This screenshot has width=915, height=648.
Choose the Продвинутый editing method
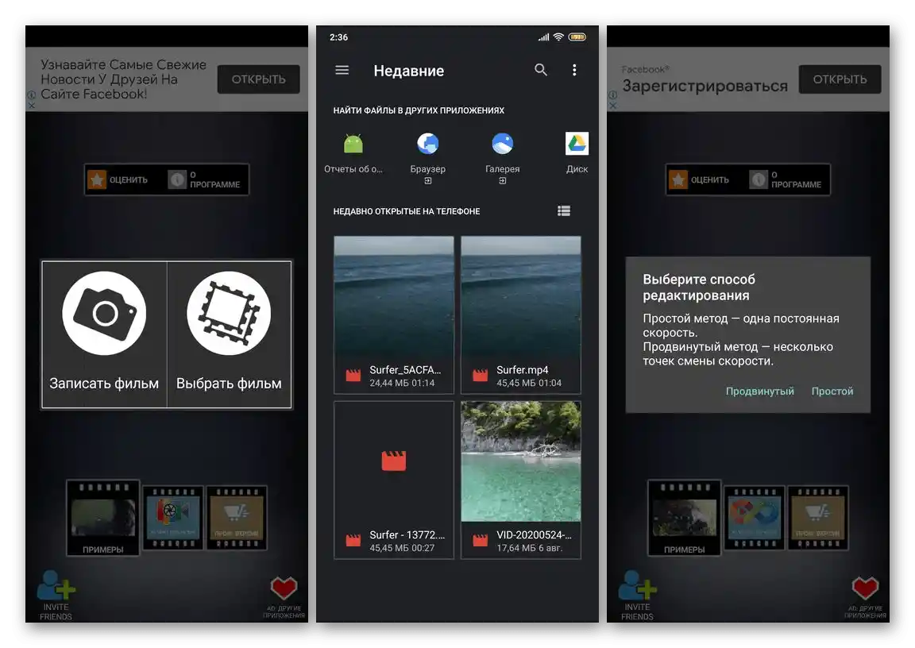pyautogui.click(x=760, y=391)
